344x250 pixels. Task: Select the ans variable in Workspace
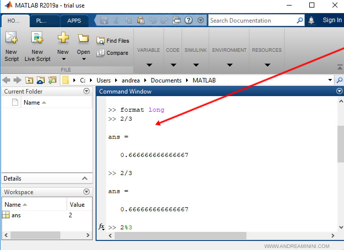pyautogui.click(x=16, y=215)
